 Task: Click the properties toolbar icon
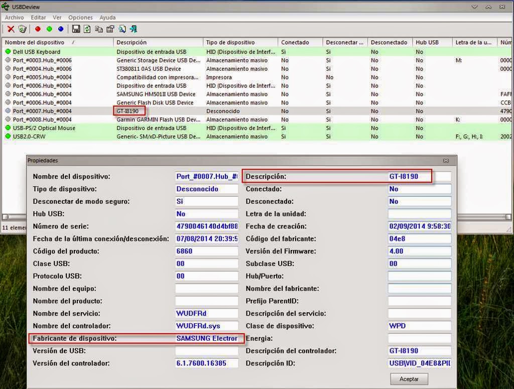coord(110,29)
